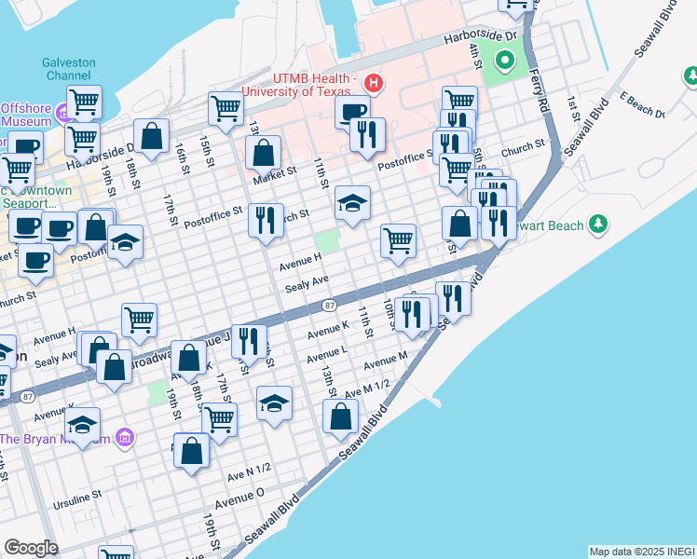Viewport: 697px width, 559px height.
Task: Click the Map data ©2025 INEGI attribution
Action: click(x=643, y=552)
